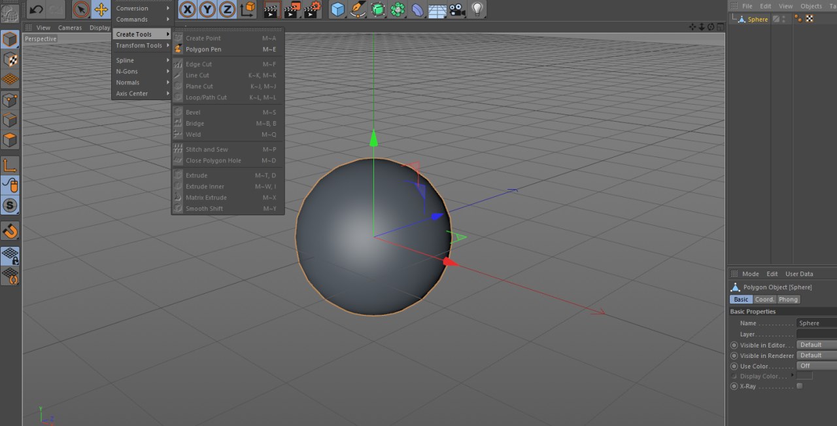Select the Workplane orange grid icon

point(10,80)
